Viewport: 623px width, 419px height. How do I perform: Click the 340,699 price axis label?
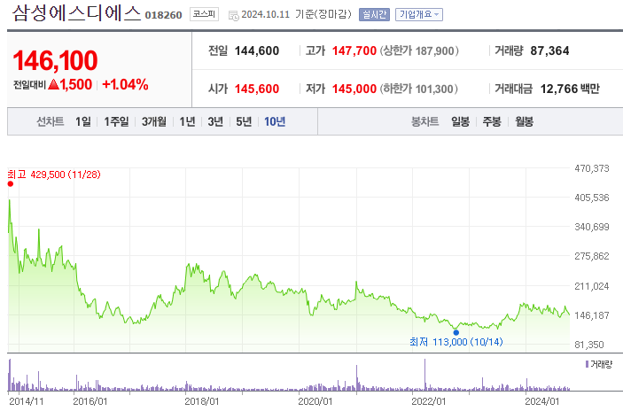pyautogui.click(x=592, y=227)
